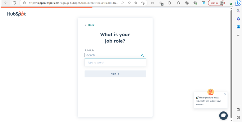Image resolution: width=242 pixels, height=122 pixels.
Task: Open the sidebar Search icon
Action: pos(238,11)
